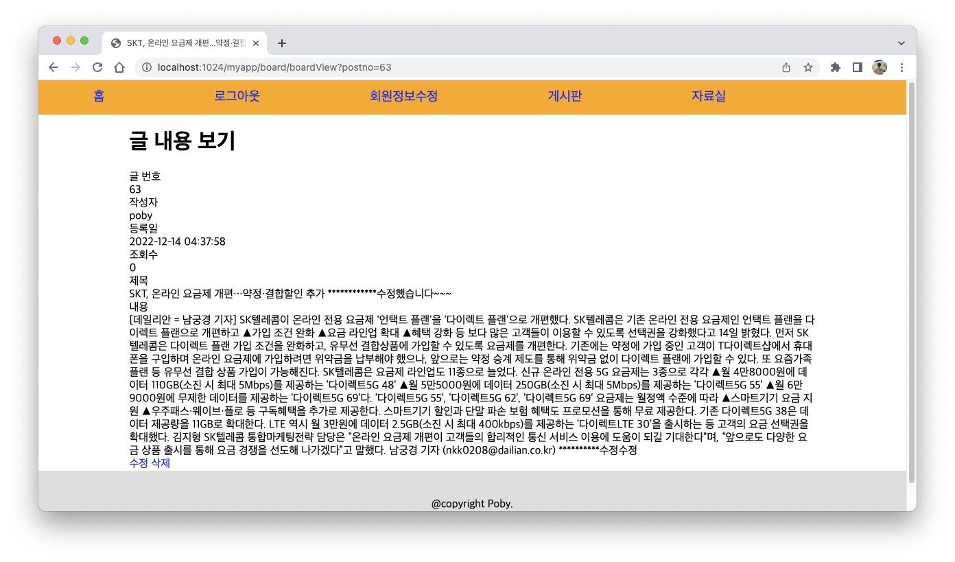
Task: View site information icon in address bar
Action: [146, 67]
